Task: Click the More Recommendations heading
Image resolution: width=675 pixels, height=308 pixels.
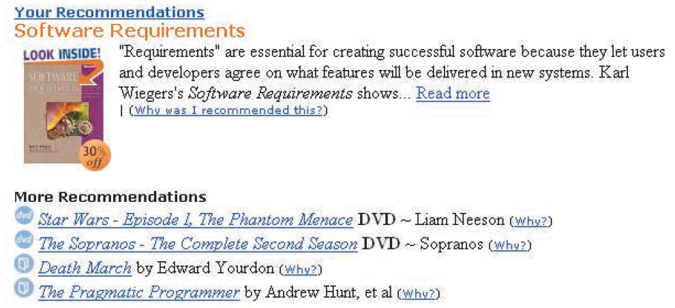Action: pos(110,197)
